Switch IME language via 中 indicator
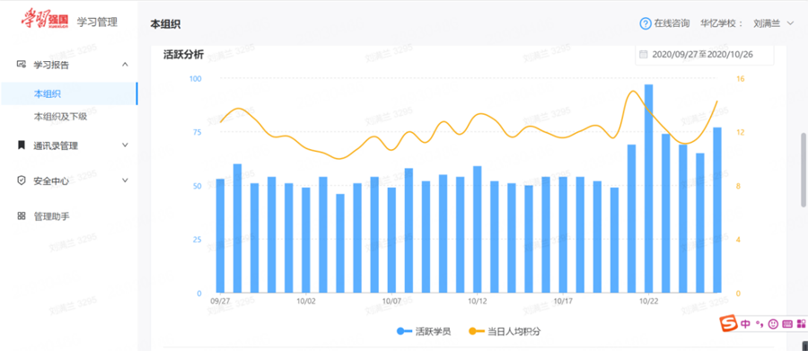Image resolution: width=808 pixels, height=351 pixels. [x=745, y=324]
